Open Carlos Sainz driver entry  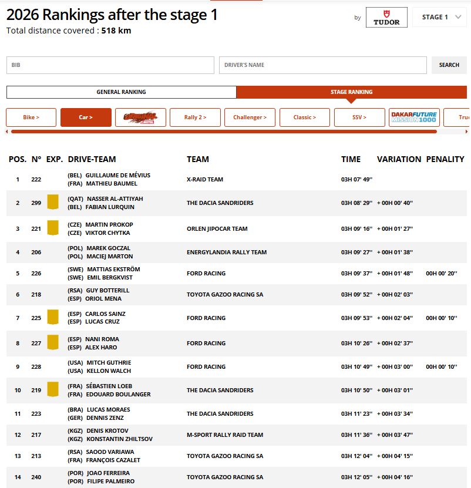pyautogui.click(x=105, y=314)
